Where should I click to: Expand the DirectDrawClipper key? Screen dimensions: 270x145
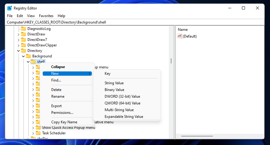click(x=18, y=45)
